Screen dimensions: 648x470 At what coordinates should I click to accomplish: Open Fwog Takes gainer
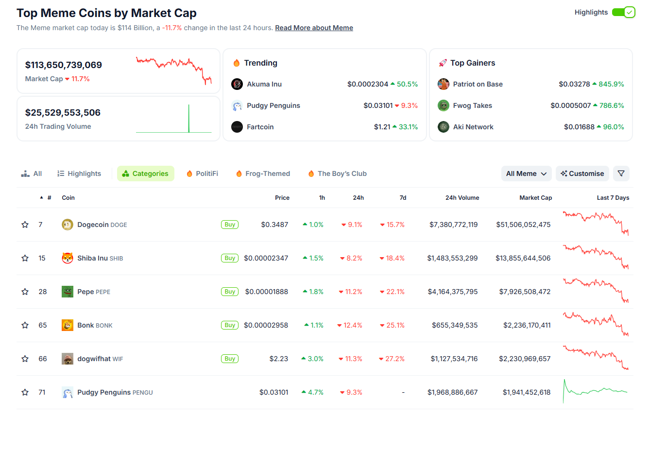(473, 105)
